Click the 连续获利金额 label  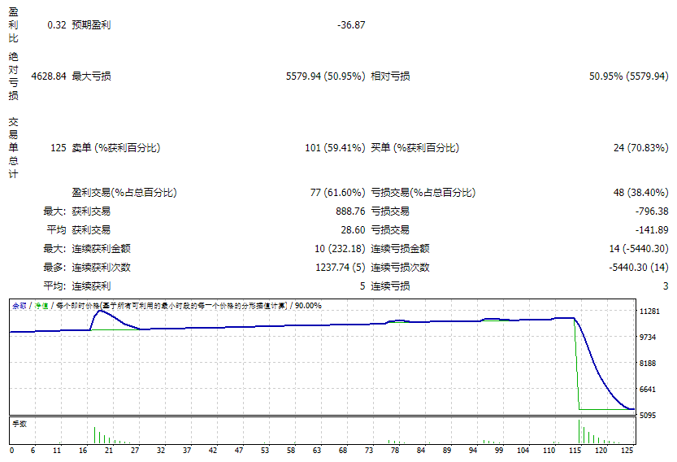[x=101, y=249]
